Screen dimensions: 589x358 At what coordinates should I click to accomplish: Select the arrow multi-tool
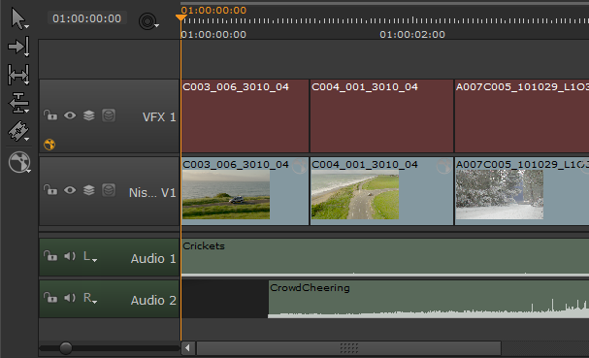(18, 18)
